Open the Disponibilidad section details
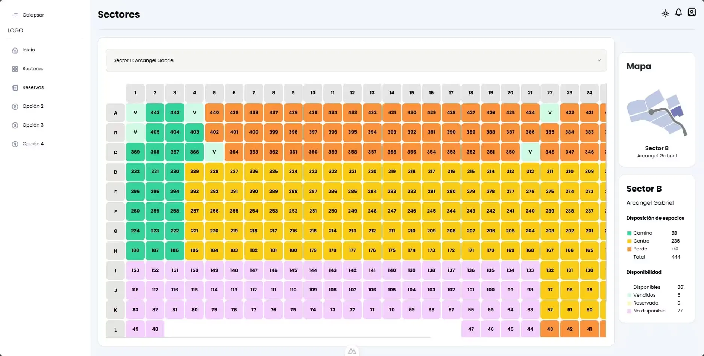704x356 pixels. tap(645, 272)
